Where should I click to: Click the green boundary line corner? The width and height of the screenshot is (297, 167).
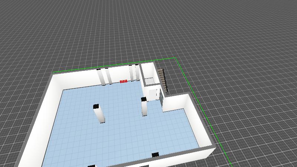174,58
